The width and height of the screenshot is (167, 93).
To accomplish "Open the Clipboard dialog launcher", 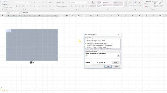I will [13, 10].
